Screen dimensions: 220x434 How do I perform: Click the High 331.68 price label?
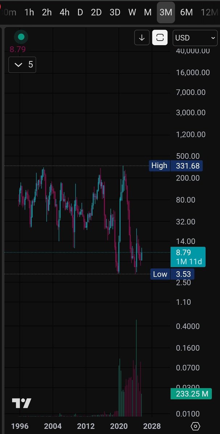click(176, 166)
